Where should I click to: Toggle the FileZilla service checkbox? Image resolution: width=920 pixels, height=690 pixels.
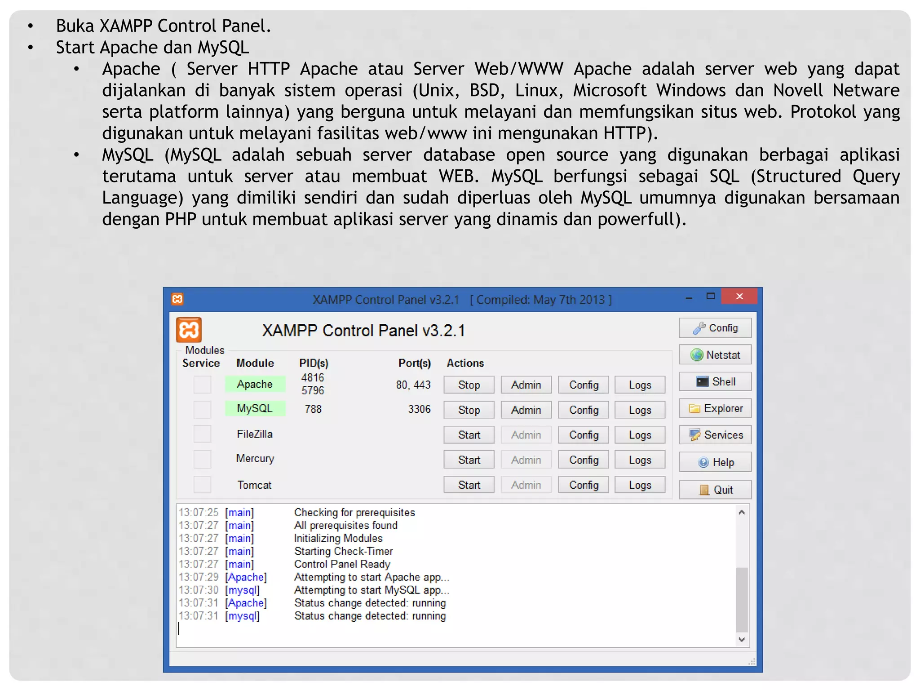[x=202, y=434]
